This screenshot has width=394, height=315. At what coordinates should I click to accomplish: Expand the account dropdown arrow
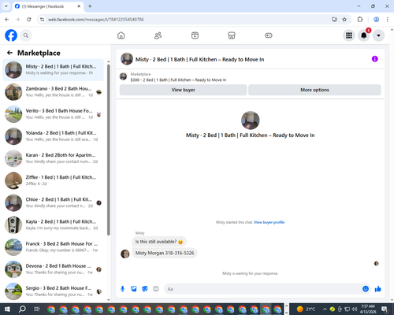pos(378,35)
